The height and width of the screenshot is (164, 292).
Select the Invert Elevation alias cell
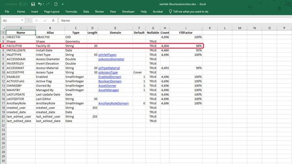point(50,64)
